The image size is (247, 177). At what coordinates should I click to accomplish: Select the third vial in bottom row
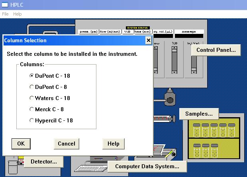pyautogui.click(x=215, y=151)
